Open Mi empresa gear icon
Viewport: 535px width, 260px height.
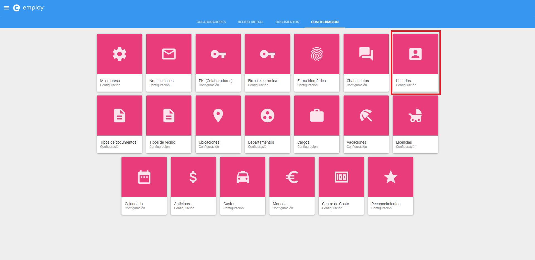[120, 54]
